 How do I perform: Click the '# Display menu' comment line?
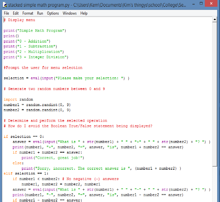pos(19,20)
